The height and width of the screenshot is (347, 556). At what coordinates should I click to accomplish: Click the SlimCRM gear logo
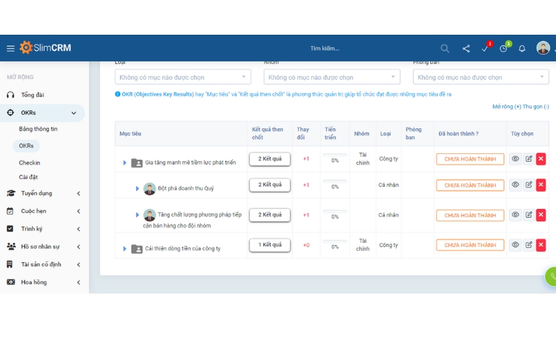pyautogui.click(x=26, y=47)
